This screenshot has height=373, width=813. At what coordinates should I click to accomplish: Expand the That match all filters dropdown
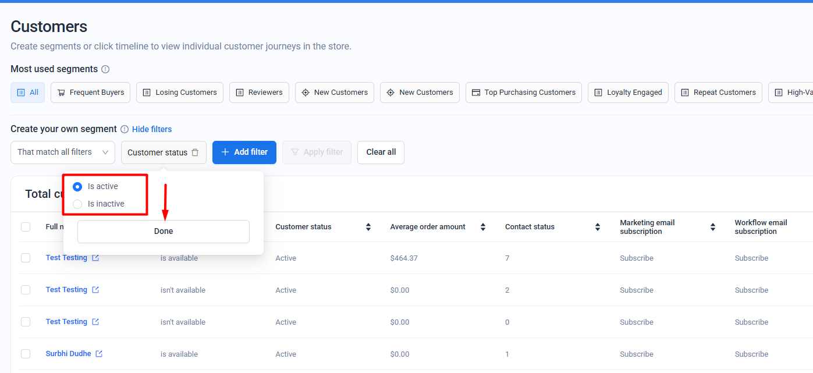pyautogui.click(x=63, y=152)
